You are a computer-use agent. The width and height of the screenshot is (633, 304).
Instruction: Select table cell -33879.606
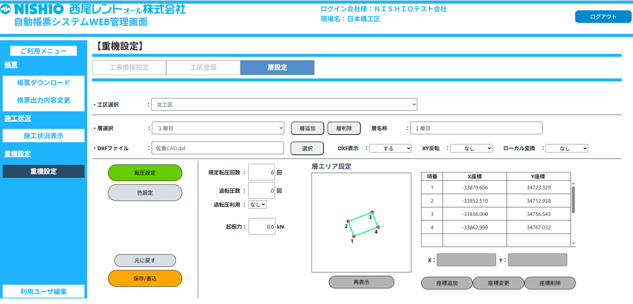(475, 188)
